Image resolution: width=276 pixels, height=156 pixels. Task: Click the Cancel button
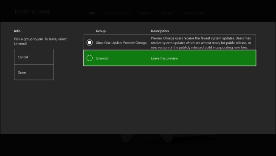click(34, 57)
